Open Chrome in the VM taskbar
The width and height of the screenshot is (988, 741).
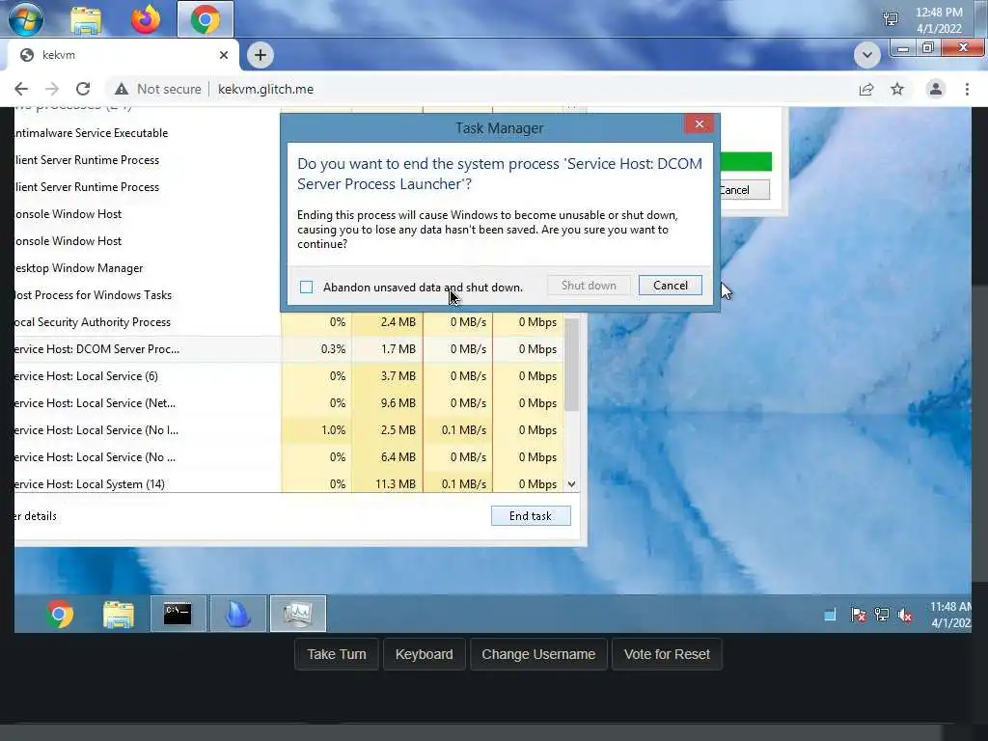coord(60,615)
